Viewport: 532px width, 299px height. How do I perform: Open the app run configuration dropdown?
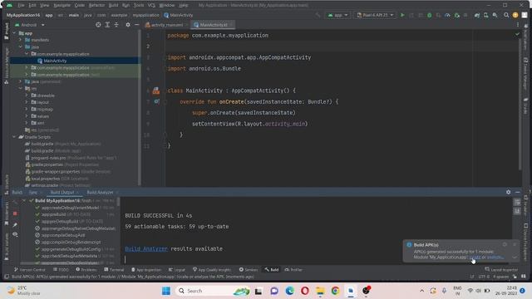click(337, 15)
